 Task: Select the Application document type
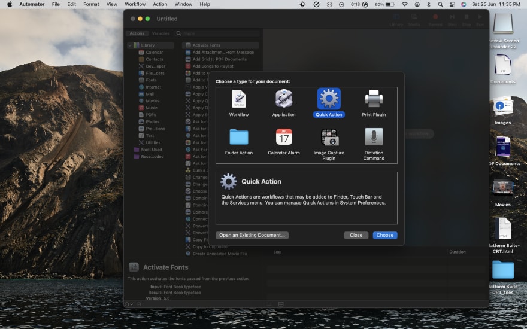tap(284, 103)
